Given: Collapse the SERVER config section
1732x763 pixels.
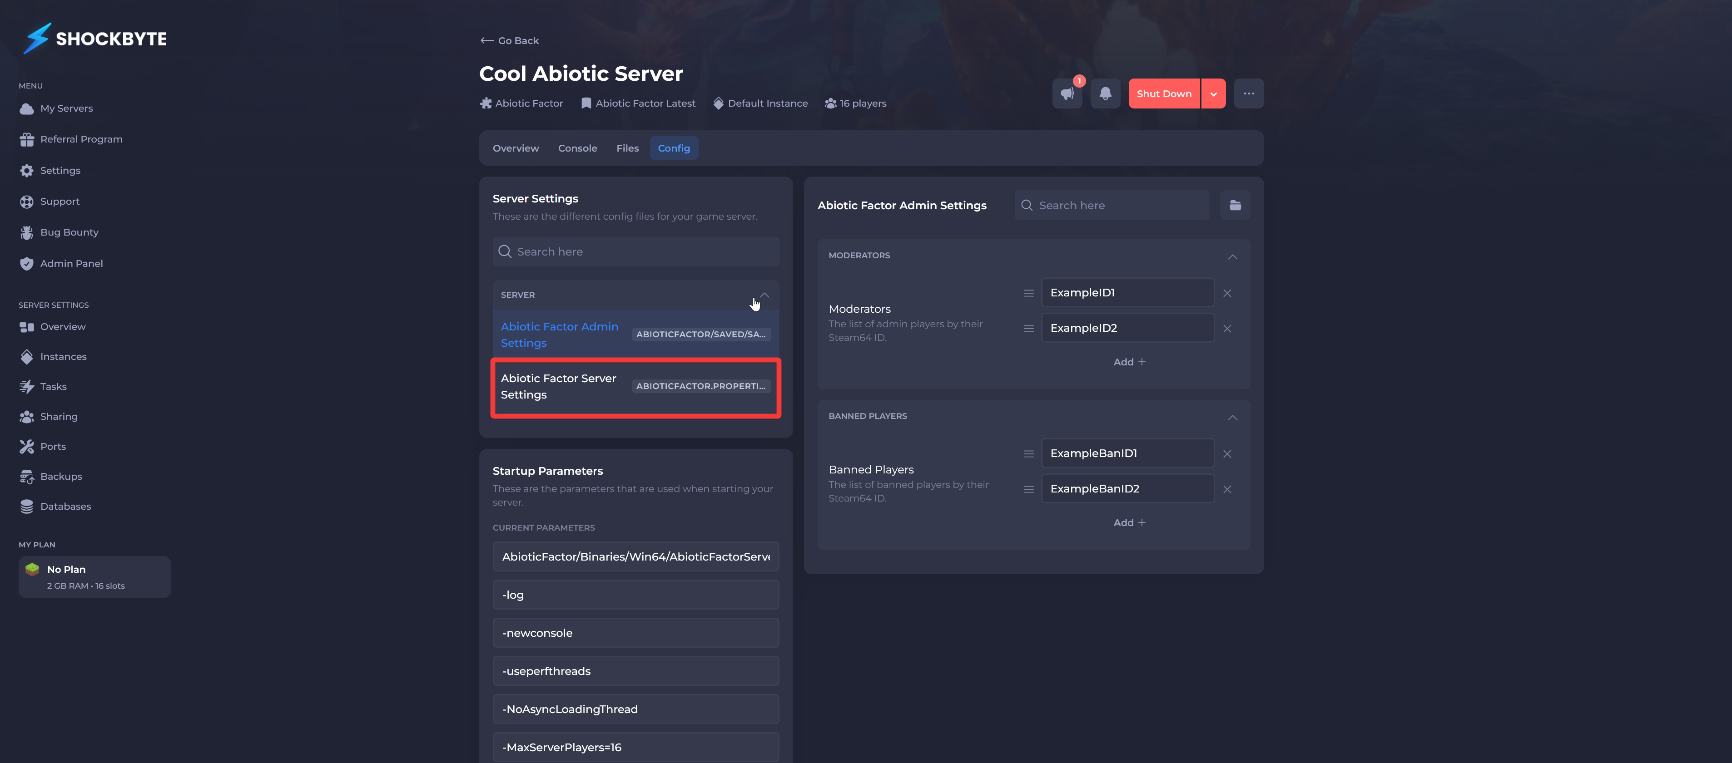Looking at the screenshot, I should click(x=764, y=295).
